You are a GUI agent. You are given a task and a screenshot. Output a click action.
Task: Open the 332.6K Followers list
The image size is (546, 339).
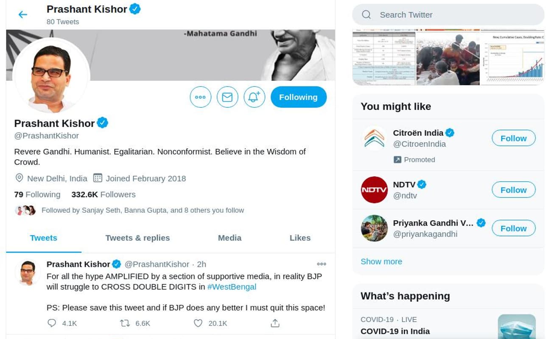click(104, 195)
